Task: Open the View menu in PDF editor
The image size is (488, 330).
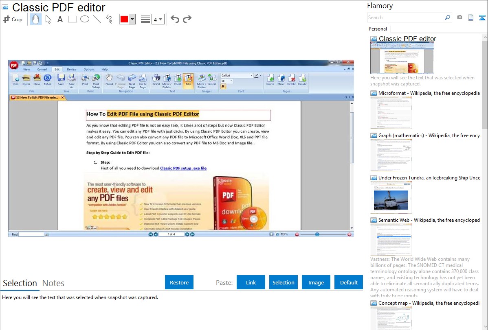Action: point(27,69)
